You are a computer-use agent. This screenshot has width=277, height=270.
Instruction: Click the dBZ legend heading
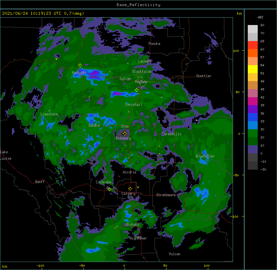(260, 17)
